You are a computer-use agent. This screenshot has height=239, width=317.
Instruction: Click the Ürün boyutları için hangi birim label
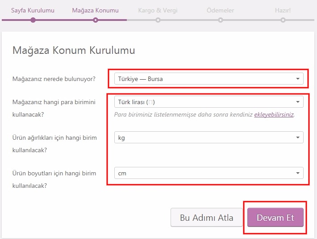click(54, 179)
